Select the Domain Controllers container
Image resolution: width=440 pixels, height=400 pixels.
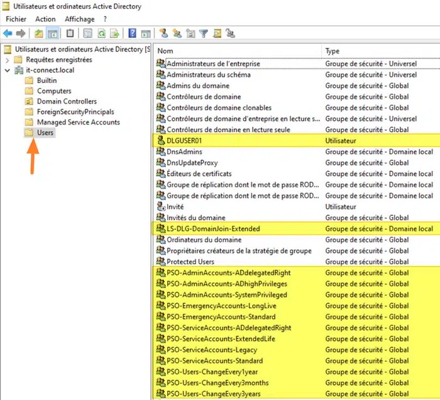pos(66,101)
